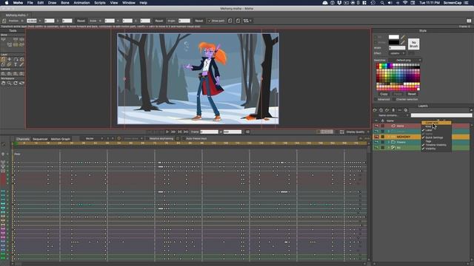Click the current Frame number field
This screenshot has width=474, height=266.
click(x=209, y=132)
